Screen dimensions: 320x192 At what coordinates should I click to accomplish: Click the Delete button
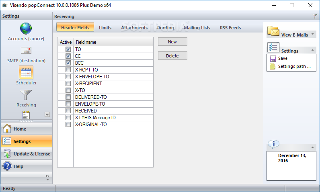[172, 56]
